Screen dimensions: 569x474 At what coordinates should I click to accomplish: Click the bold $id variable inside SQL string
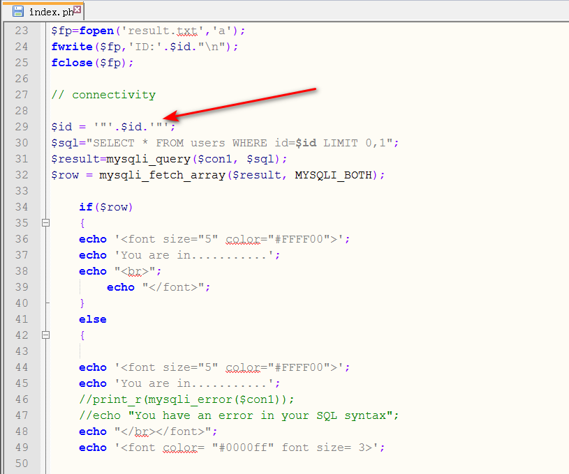(306, 143)
